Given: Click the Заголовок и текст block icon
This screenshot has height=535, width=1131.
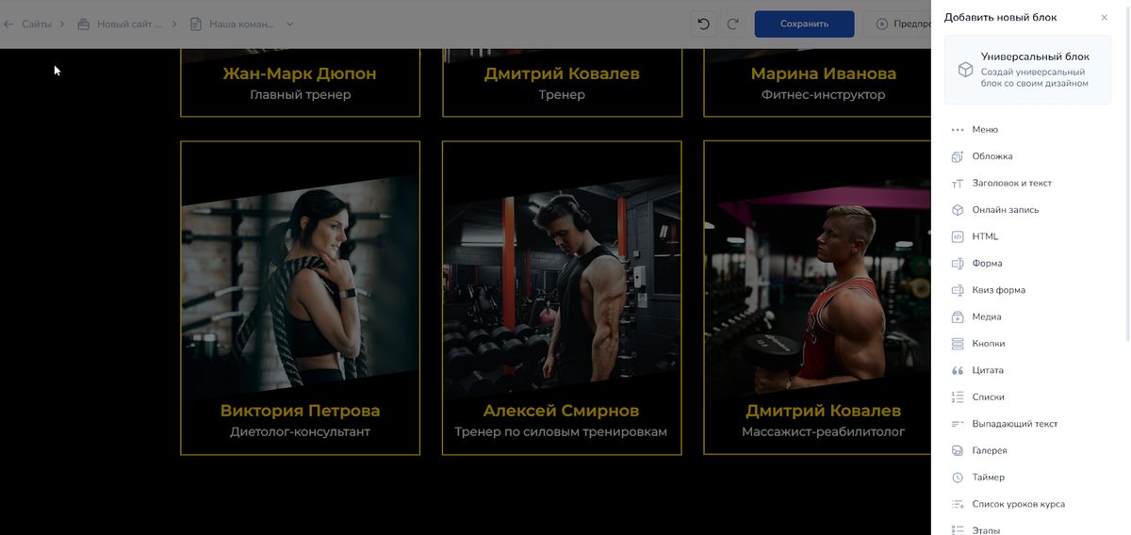Looking at the screenshot, I should (x=958, y=184).
